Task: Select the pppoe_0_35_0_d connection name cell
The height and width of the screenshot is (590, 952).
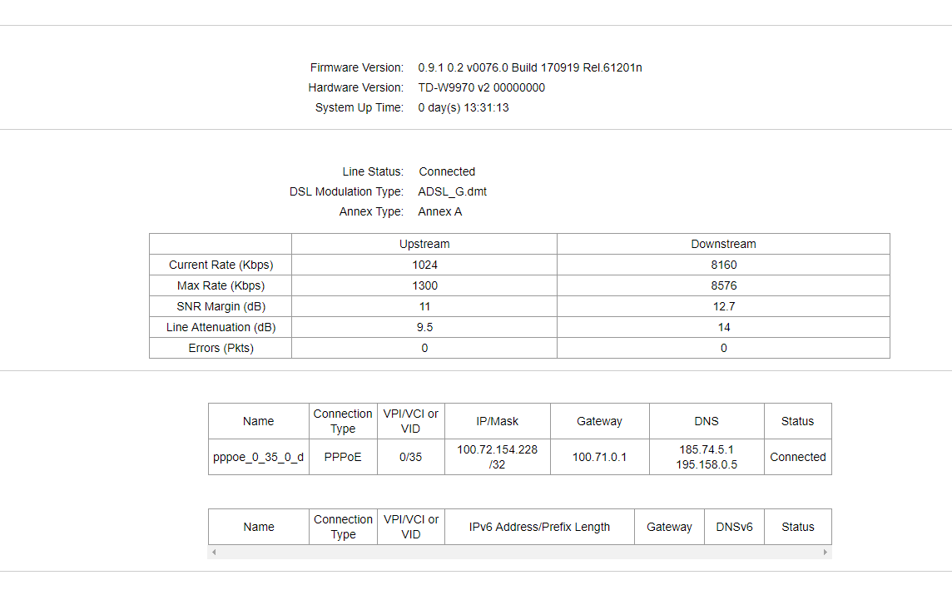Action: [x=258, y=457]
